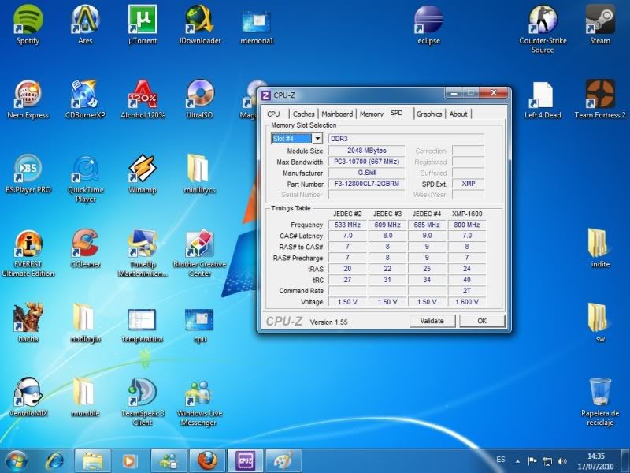Open the About tab
This screenshot has height=473, width=630.
[x=458, y=114]
